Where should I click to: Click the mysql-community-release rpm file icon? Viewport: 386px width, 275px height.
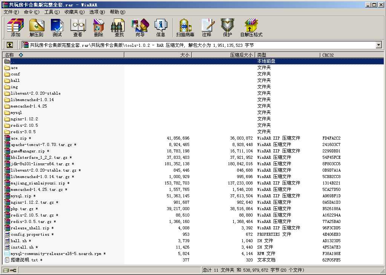(7, 253)
